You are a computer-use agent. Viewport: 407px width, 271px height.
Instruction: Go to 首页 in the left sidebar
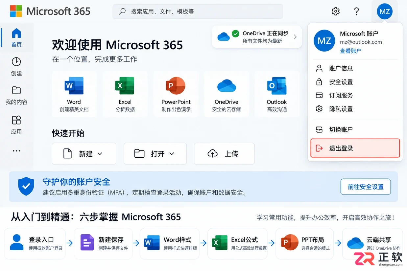16,37
